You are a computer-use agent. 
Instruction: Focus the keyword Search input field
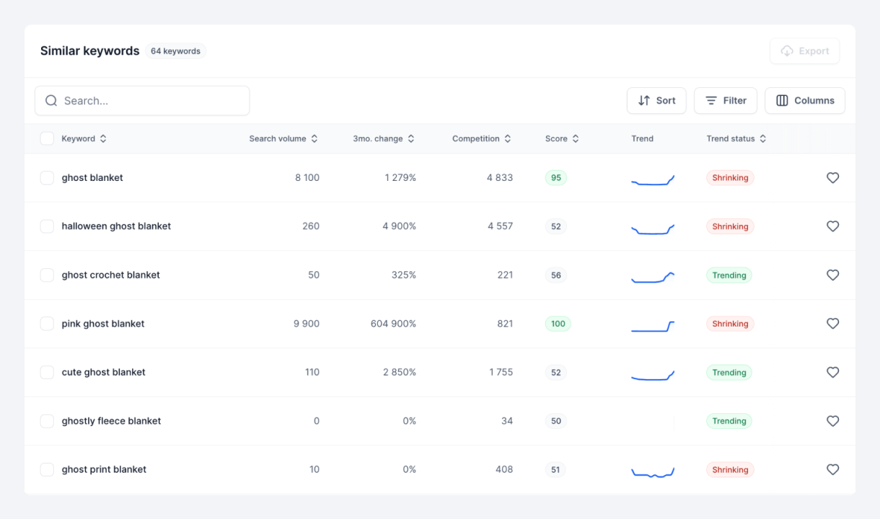pyautogui.click(x=151, y=101)
